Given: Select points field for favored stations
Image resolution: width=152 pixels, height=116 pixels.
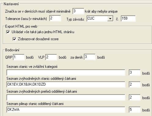Looking at the screenshot, I should point(135,84).
